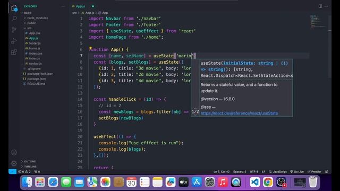Expand the TIMELINE section

(x=29, y=167)
